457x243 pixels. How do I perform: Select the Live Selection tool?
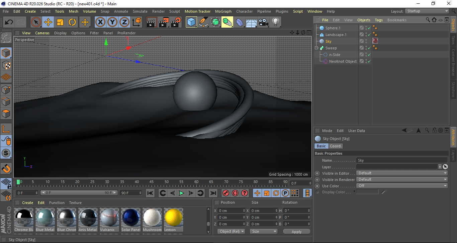pos(36,22)
